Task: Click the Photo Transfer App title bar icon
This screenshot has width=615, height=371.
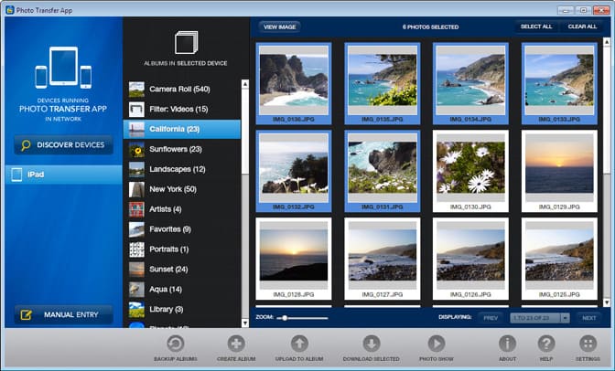Action: (9, 10)
